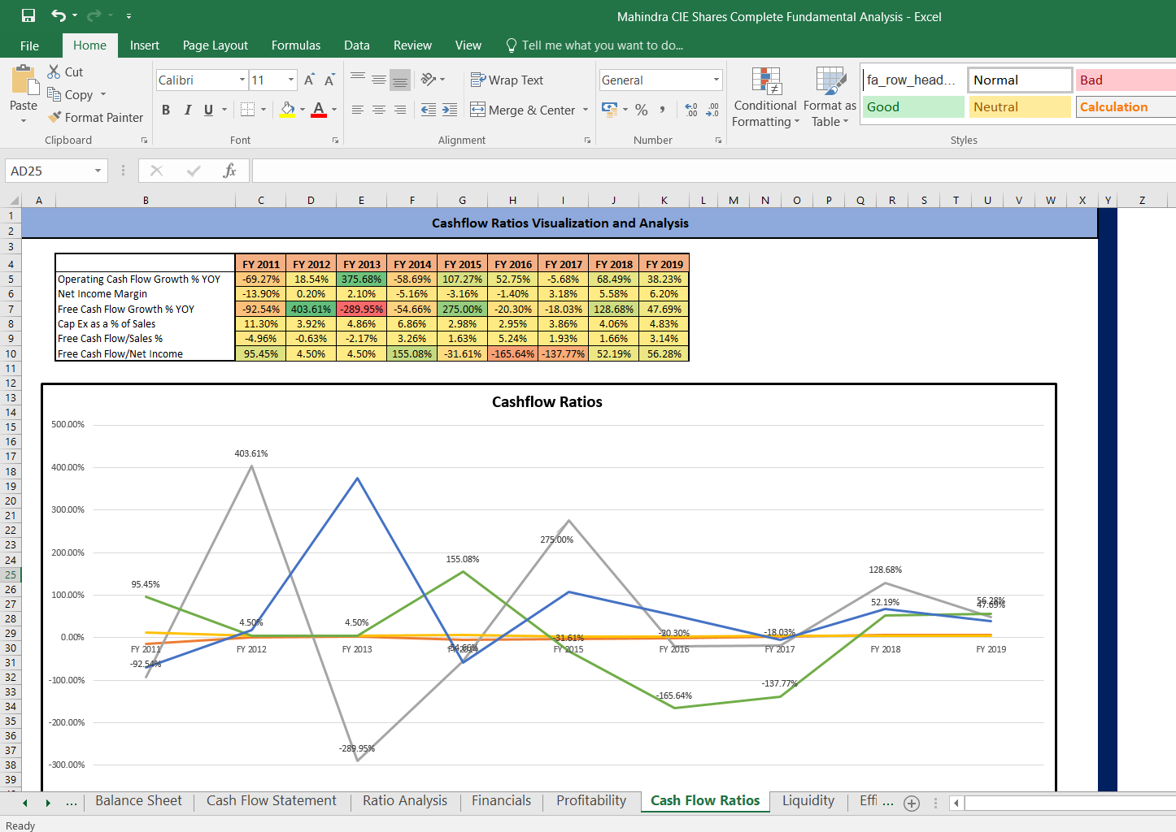Image resolution: width=1176 pixels, height=832 pixels.
Task: Toggle Italic formatting
Action: (187, 110)
